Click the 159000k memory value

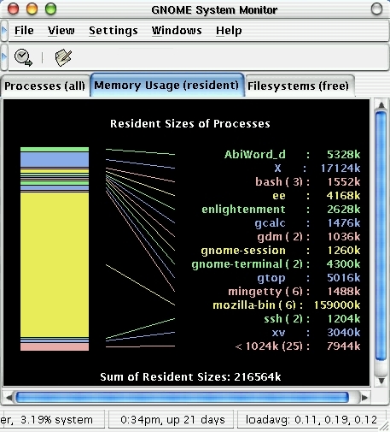pos(337,305)
